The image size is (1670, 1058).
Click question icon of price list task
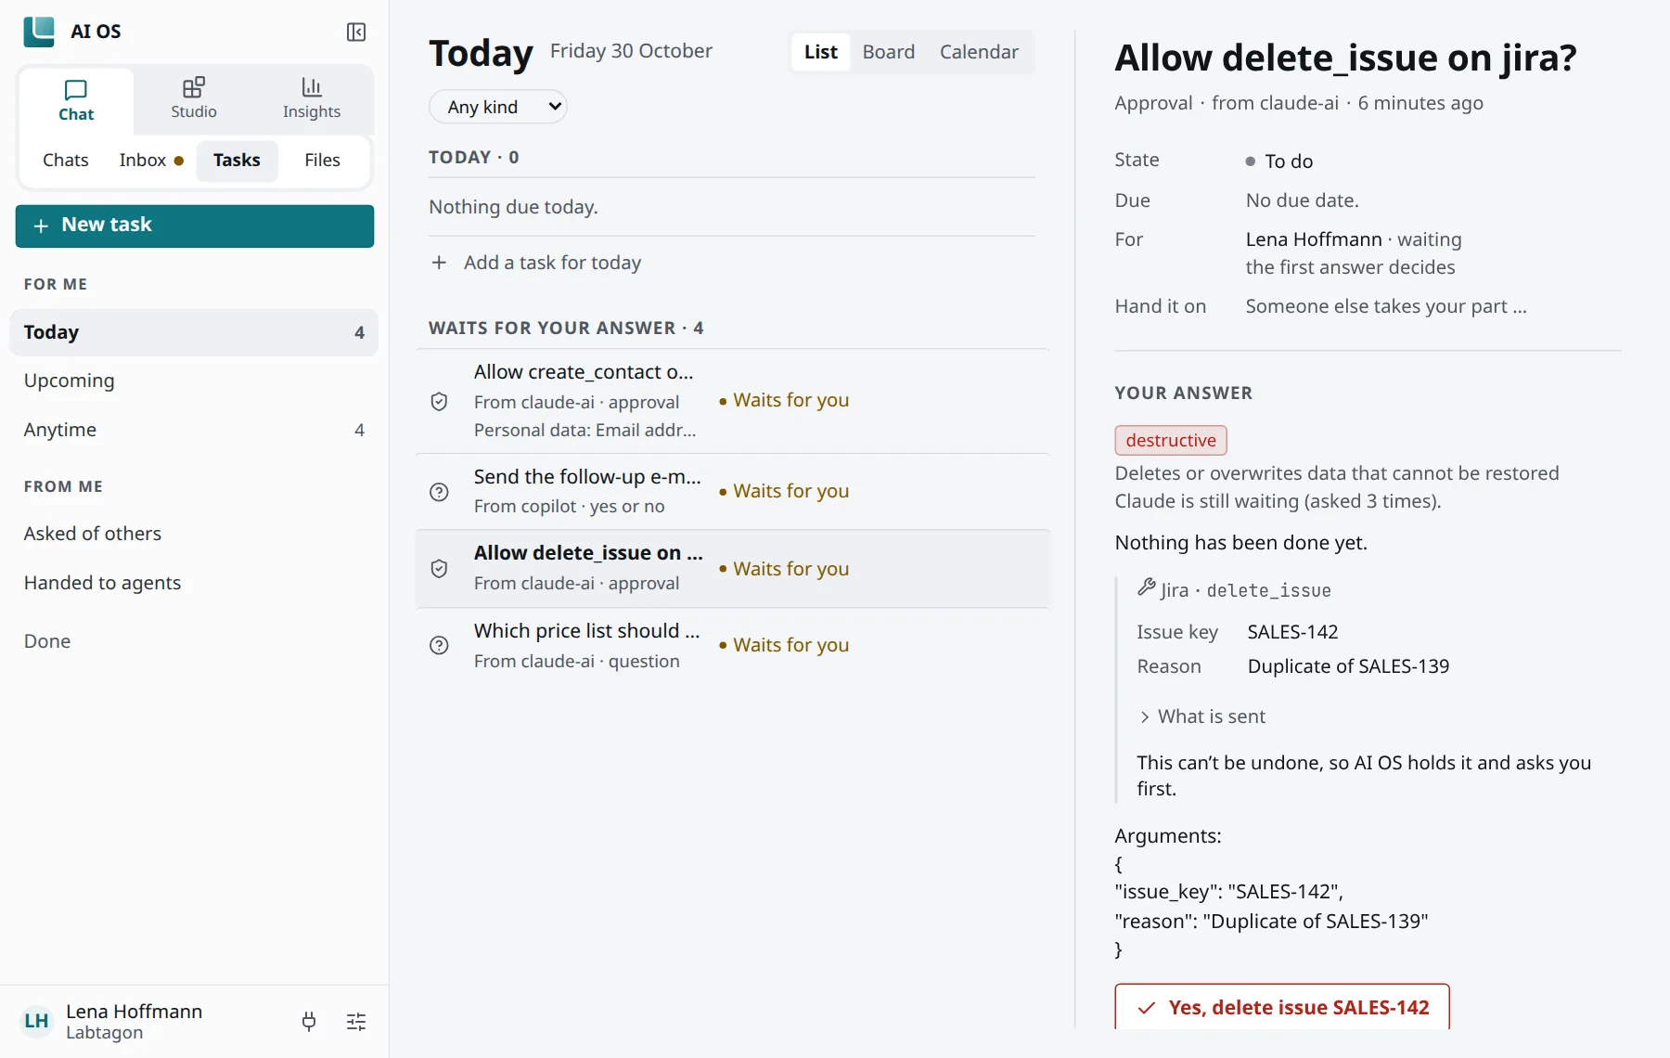tap(439, 645)
